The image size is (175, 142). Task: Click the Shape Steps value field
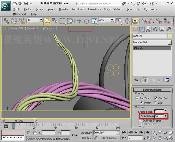click(x=159, y=111)
